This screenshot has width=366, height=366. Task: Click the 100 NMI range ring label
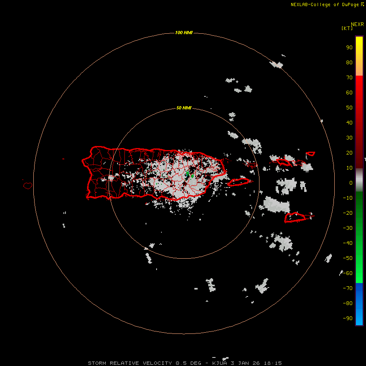[x=184, y=33]
